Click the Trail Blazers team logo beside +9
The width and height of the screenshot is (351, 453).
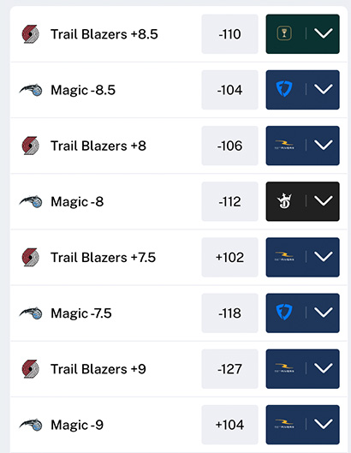(x=30, y=369)
